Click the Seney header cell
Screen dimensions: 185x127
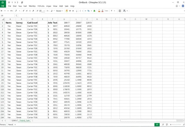pos(21,23)
